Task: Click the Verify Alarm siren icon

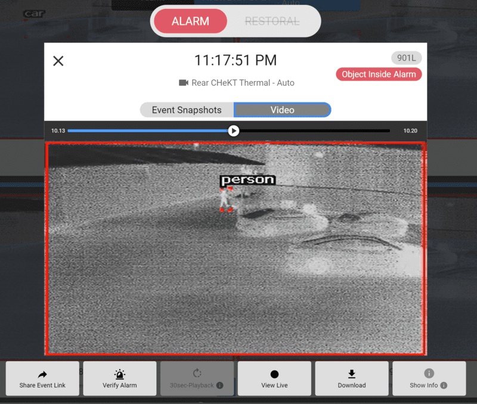Action: (x=120, y=374)
